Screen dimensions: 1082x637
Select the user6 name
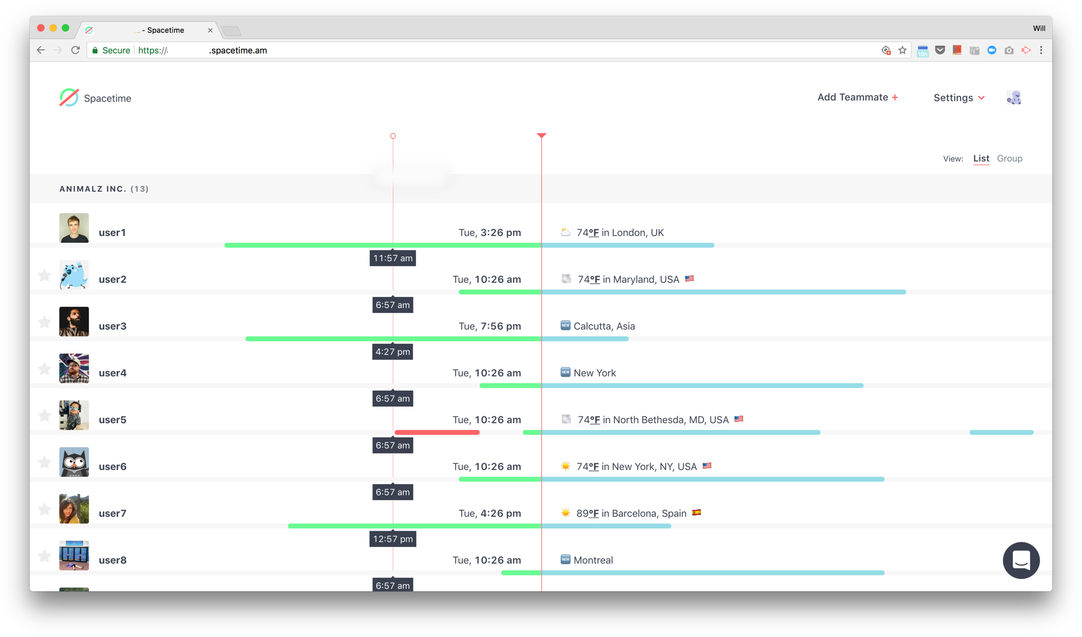112,467
